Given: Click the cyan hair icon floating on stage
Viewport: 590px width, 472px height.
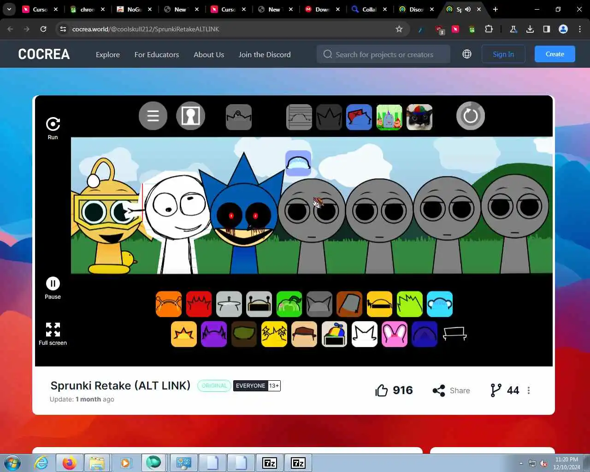Looking at the screenshot, I should pyautogui.click(x=298, y=163).
